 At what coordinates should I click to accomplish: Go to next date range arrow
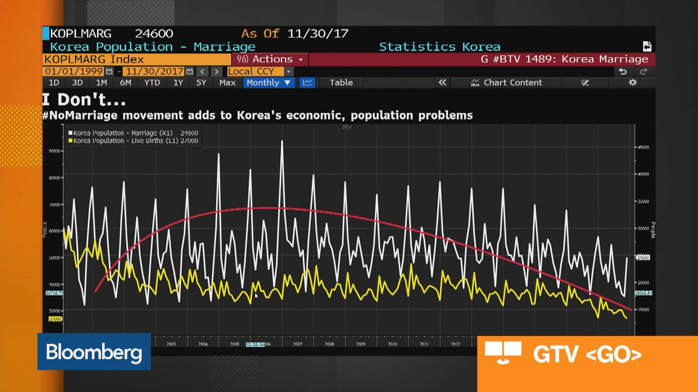[x=216, y=72]
